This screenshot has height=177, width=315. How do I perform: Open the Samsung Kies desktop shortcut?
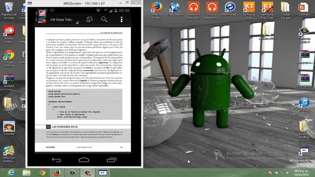[x=249, y=10]
